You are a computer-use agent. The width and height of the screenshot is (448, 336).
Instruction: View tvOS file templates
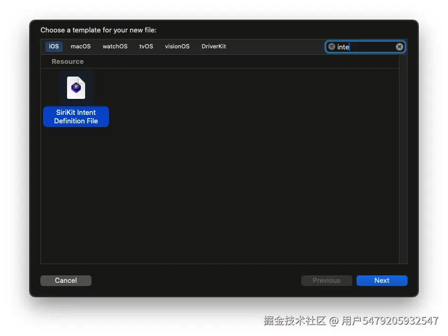click(146, 46)
